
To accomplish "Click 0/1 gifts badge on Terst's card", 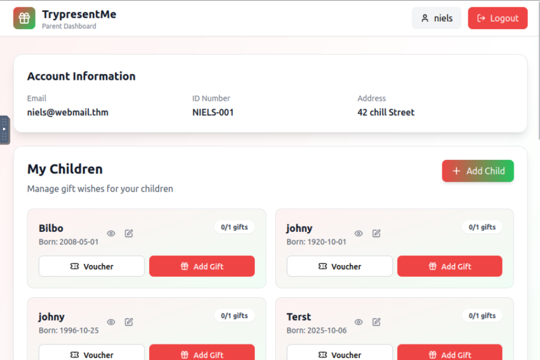I will click(x=482, y=316).
